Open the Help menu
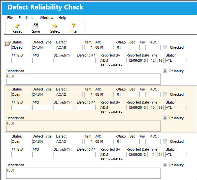 coord(62,18)
